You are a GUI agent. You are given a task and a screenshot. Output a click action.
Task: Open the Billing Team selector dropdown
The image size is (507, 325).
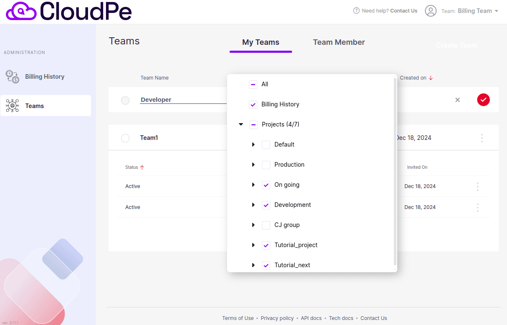pos(470,11)
